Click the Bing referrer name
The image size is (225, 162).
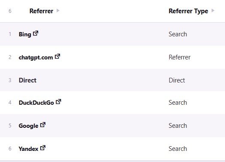[x=25, y=34]
